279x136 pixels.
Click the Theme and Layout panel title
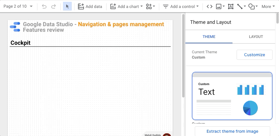coord(211,22)
